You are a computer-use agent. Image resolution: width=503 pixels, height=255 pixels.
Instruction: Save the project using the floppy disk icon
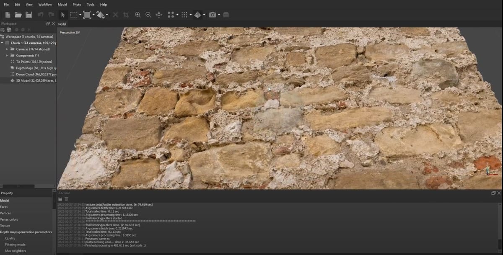29,15
